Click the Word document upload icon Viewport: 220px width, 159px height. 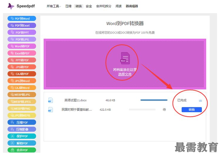click(125, 58)
